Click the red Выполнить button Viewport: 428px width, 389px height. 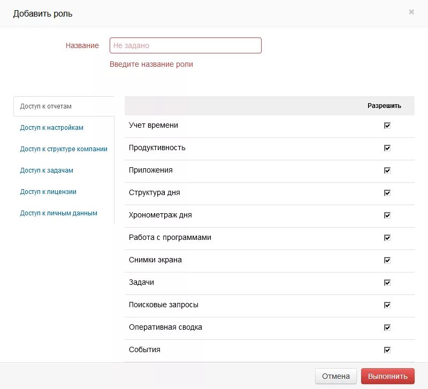387,376
